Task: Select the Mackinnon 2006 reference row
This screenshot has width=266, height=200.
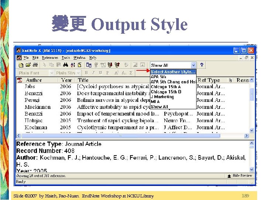Action: (x=133, y=107)
